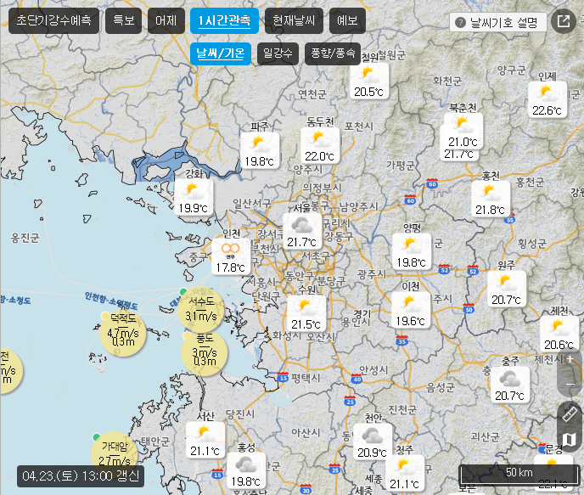
Task: Click the 파주 weather card 19.8℃
Action: point(260,150)
